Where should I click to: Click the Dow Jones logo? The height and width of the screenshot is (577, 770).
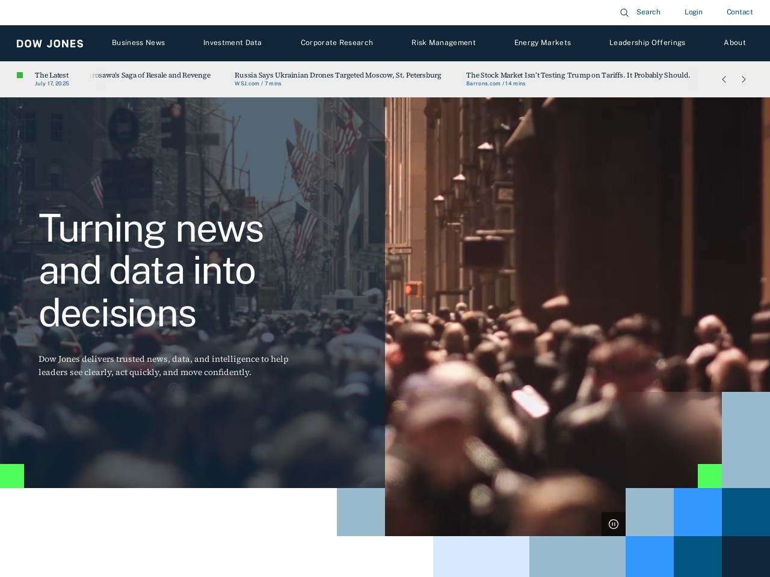(x=50, y=43)
